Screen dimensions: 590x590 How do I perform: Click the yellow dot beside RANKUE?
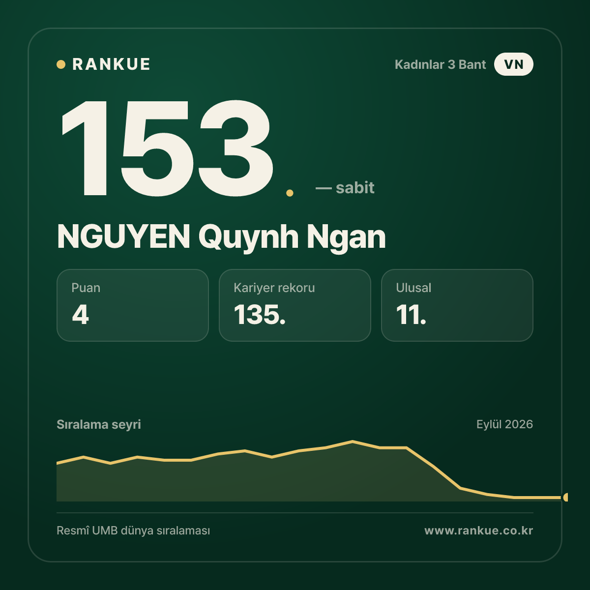(x=61, y=64)
